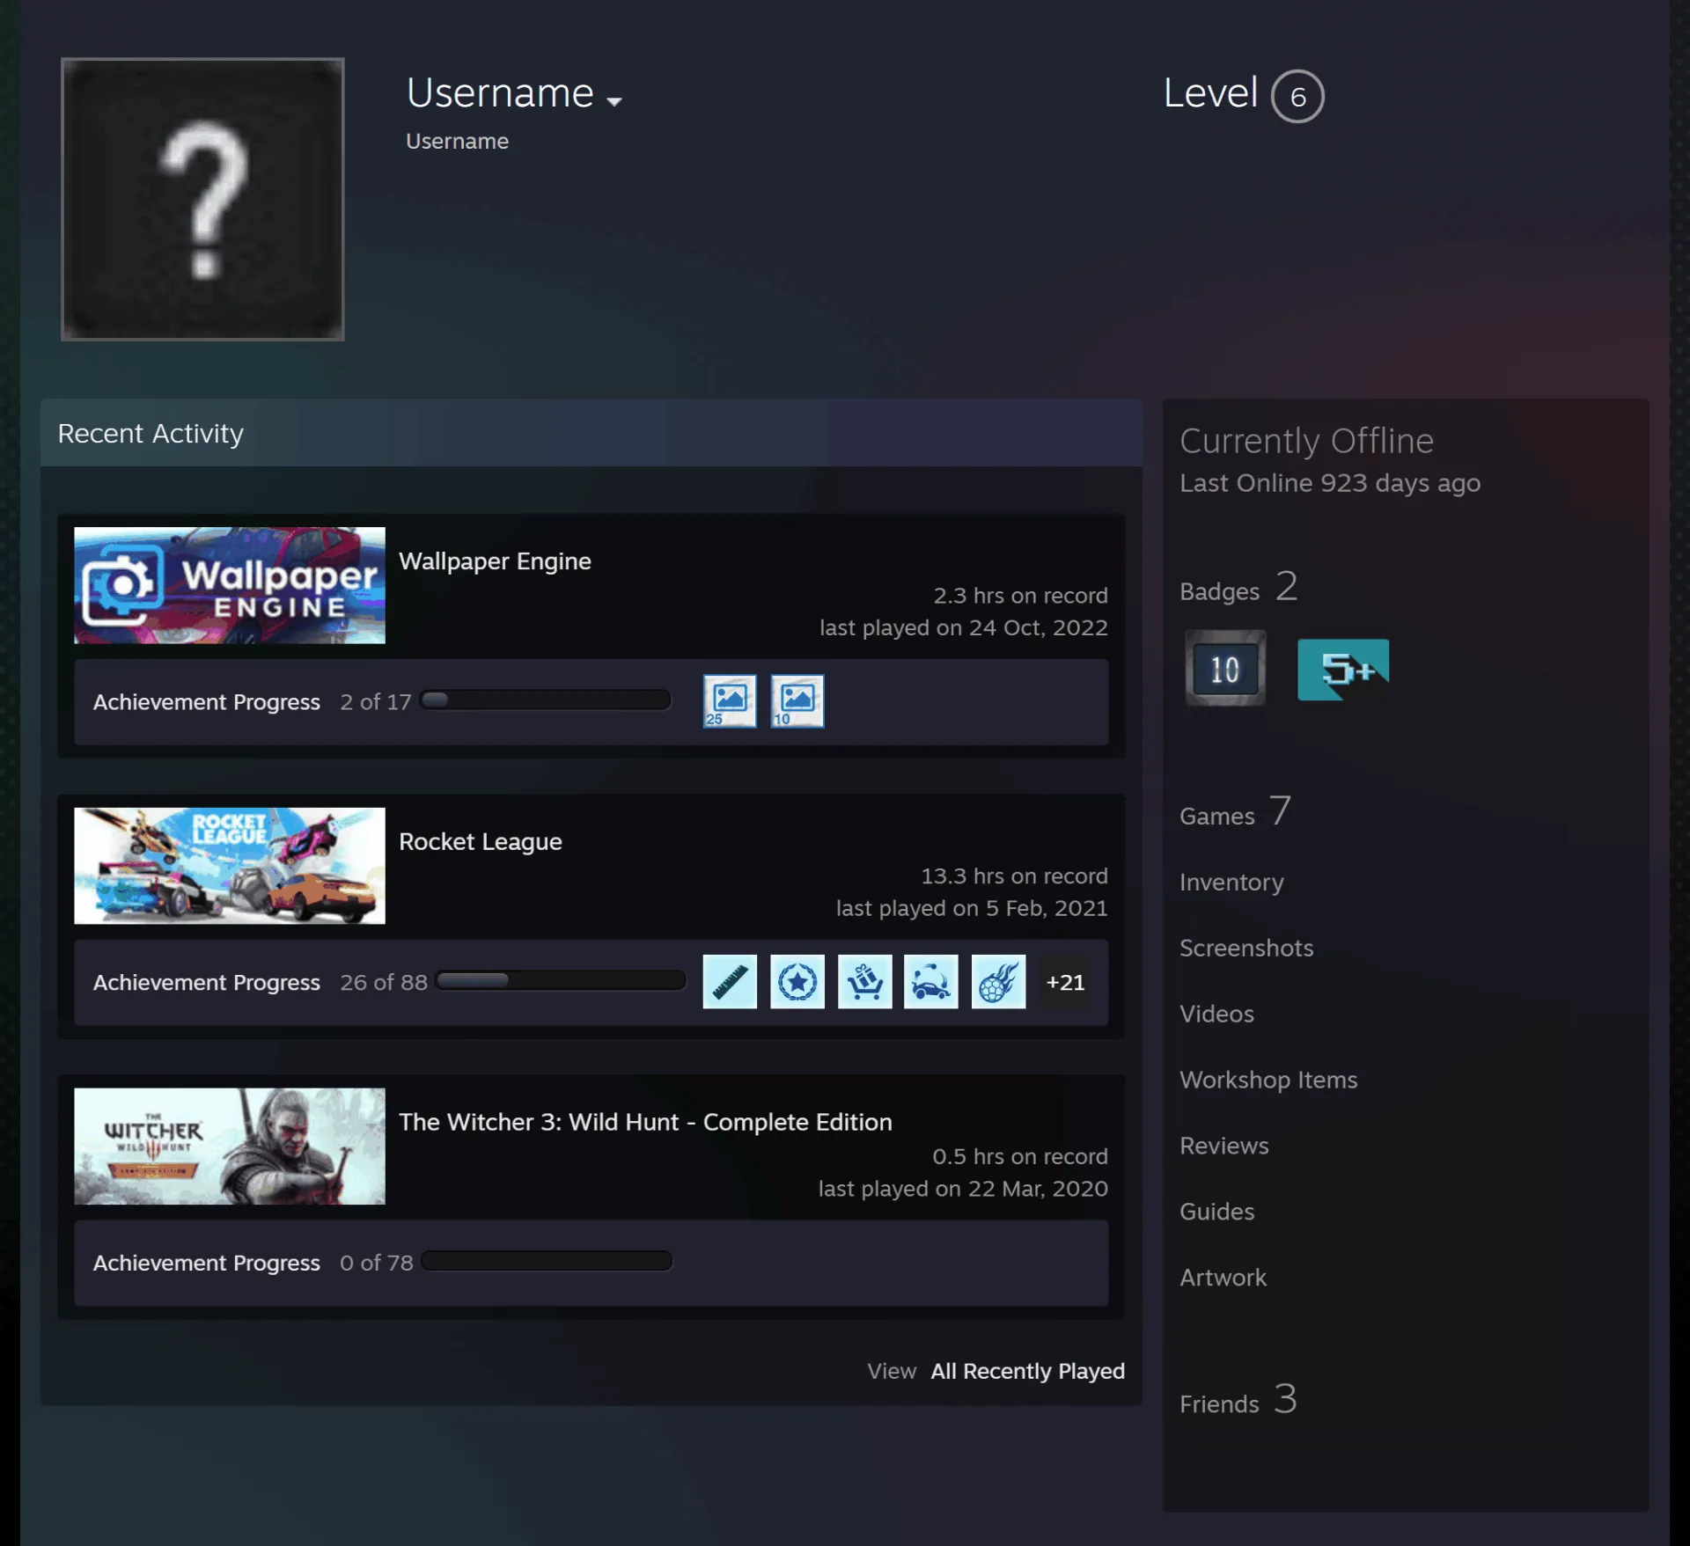Image resolution: width=1690 pixels, height=1546 pixels.
Task: Click Rocket League shopping cart achievement icon
Action: [x=864, y=982]
